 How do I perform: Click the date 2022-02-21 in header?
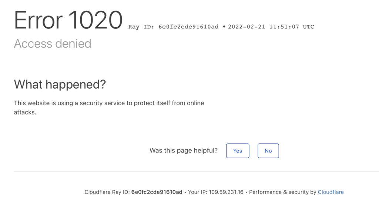tap(246, 27)
